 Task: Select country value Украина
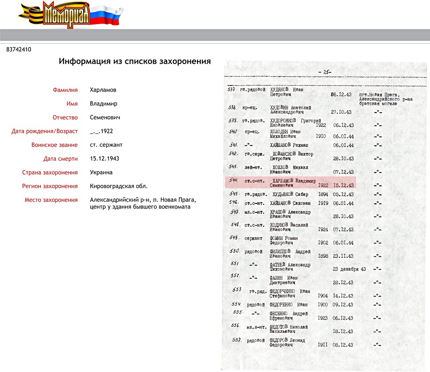click(x=101, y=172)
